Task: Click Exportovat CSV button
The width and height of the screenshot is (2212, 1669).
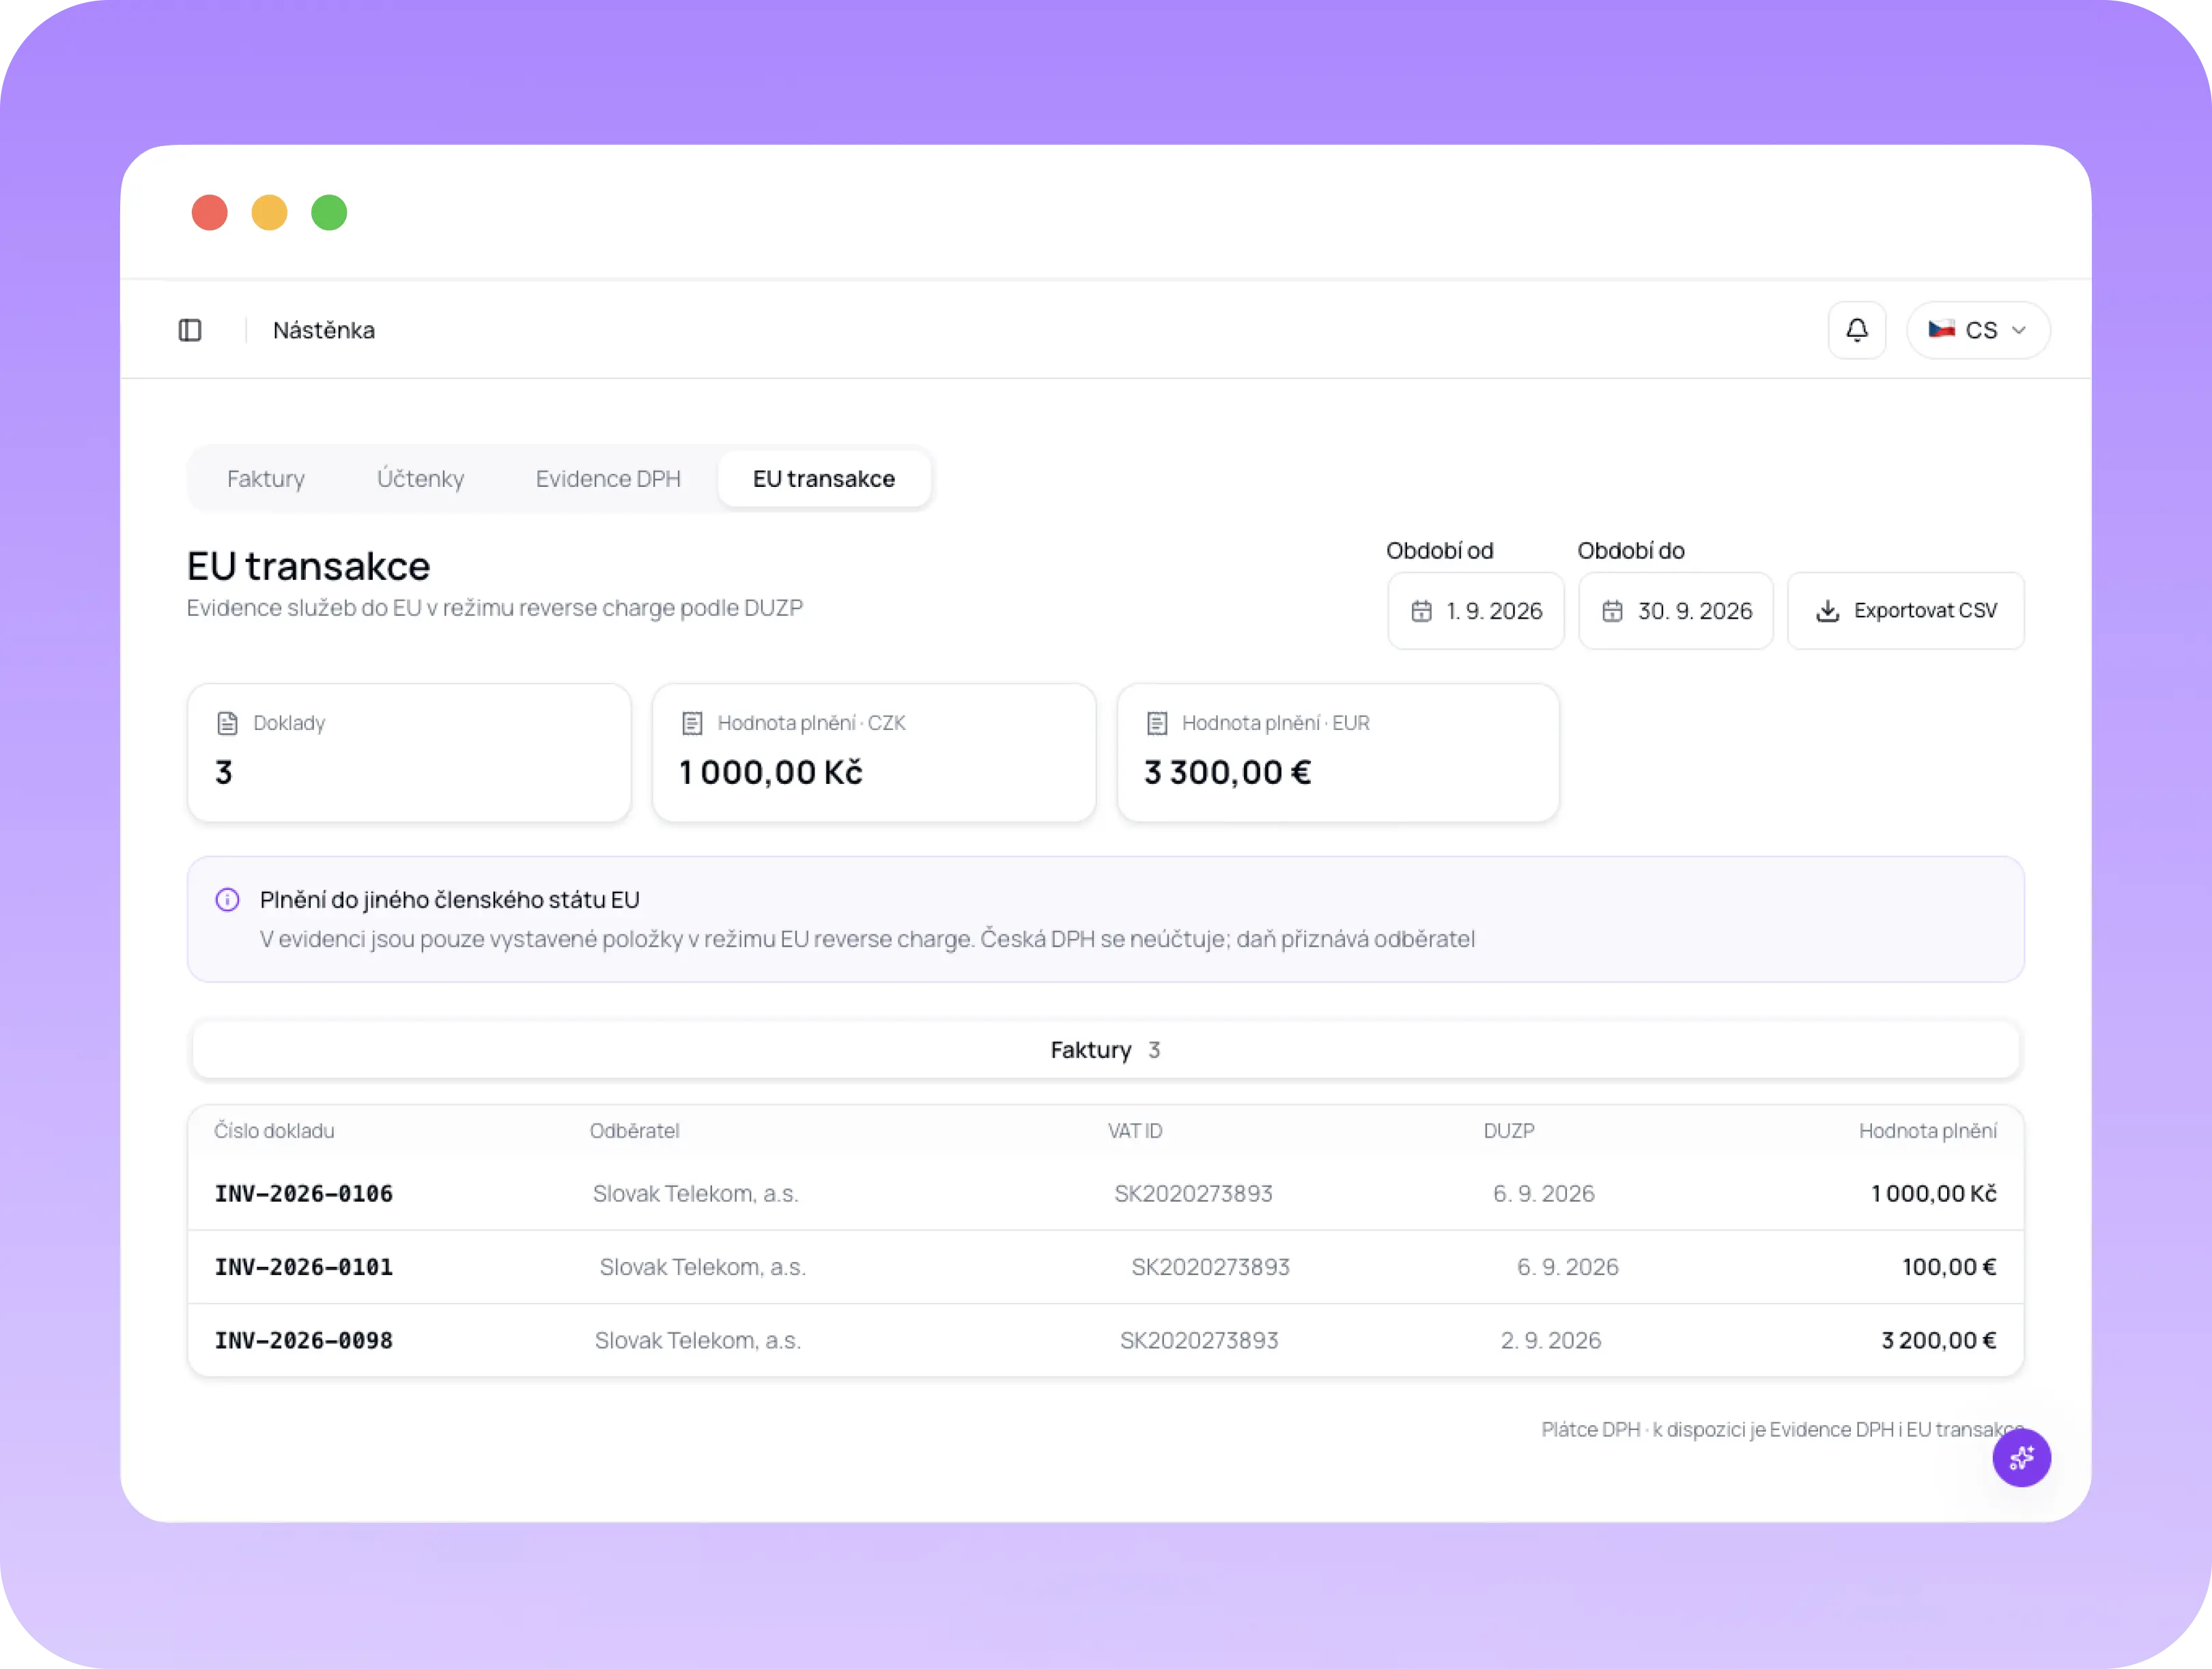Action: coord(1905,611)
